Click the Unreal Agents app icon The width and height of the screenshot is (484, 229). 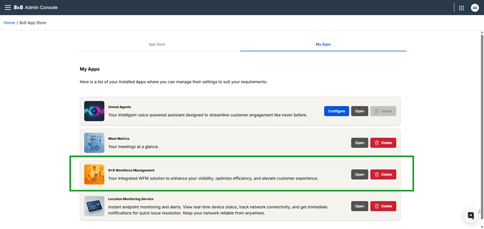(94, 111)
